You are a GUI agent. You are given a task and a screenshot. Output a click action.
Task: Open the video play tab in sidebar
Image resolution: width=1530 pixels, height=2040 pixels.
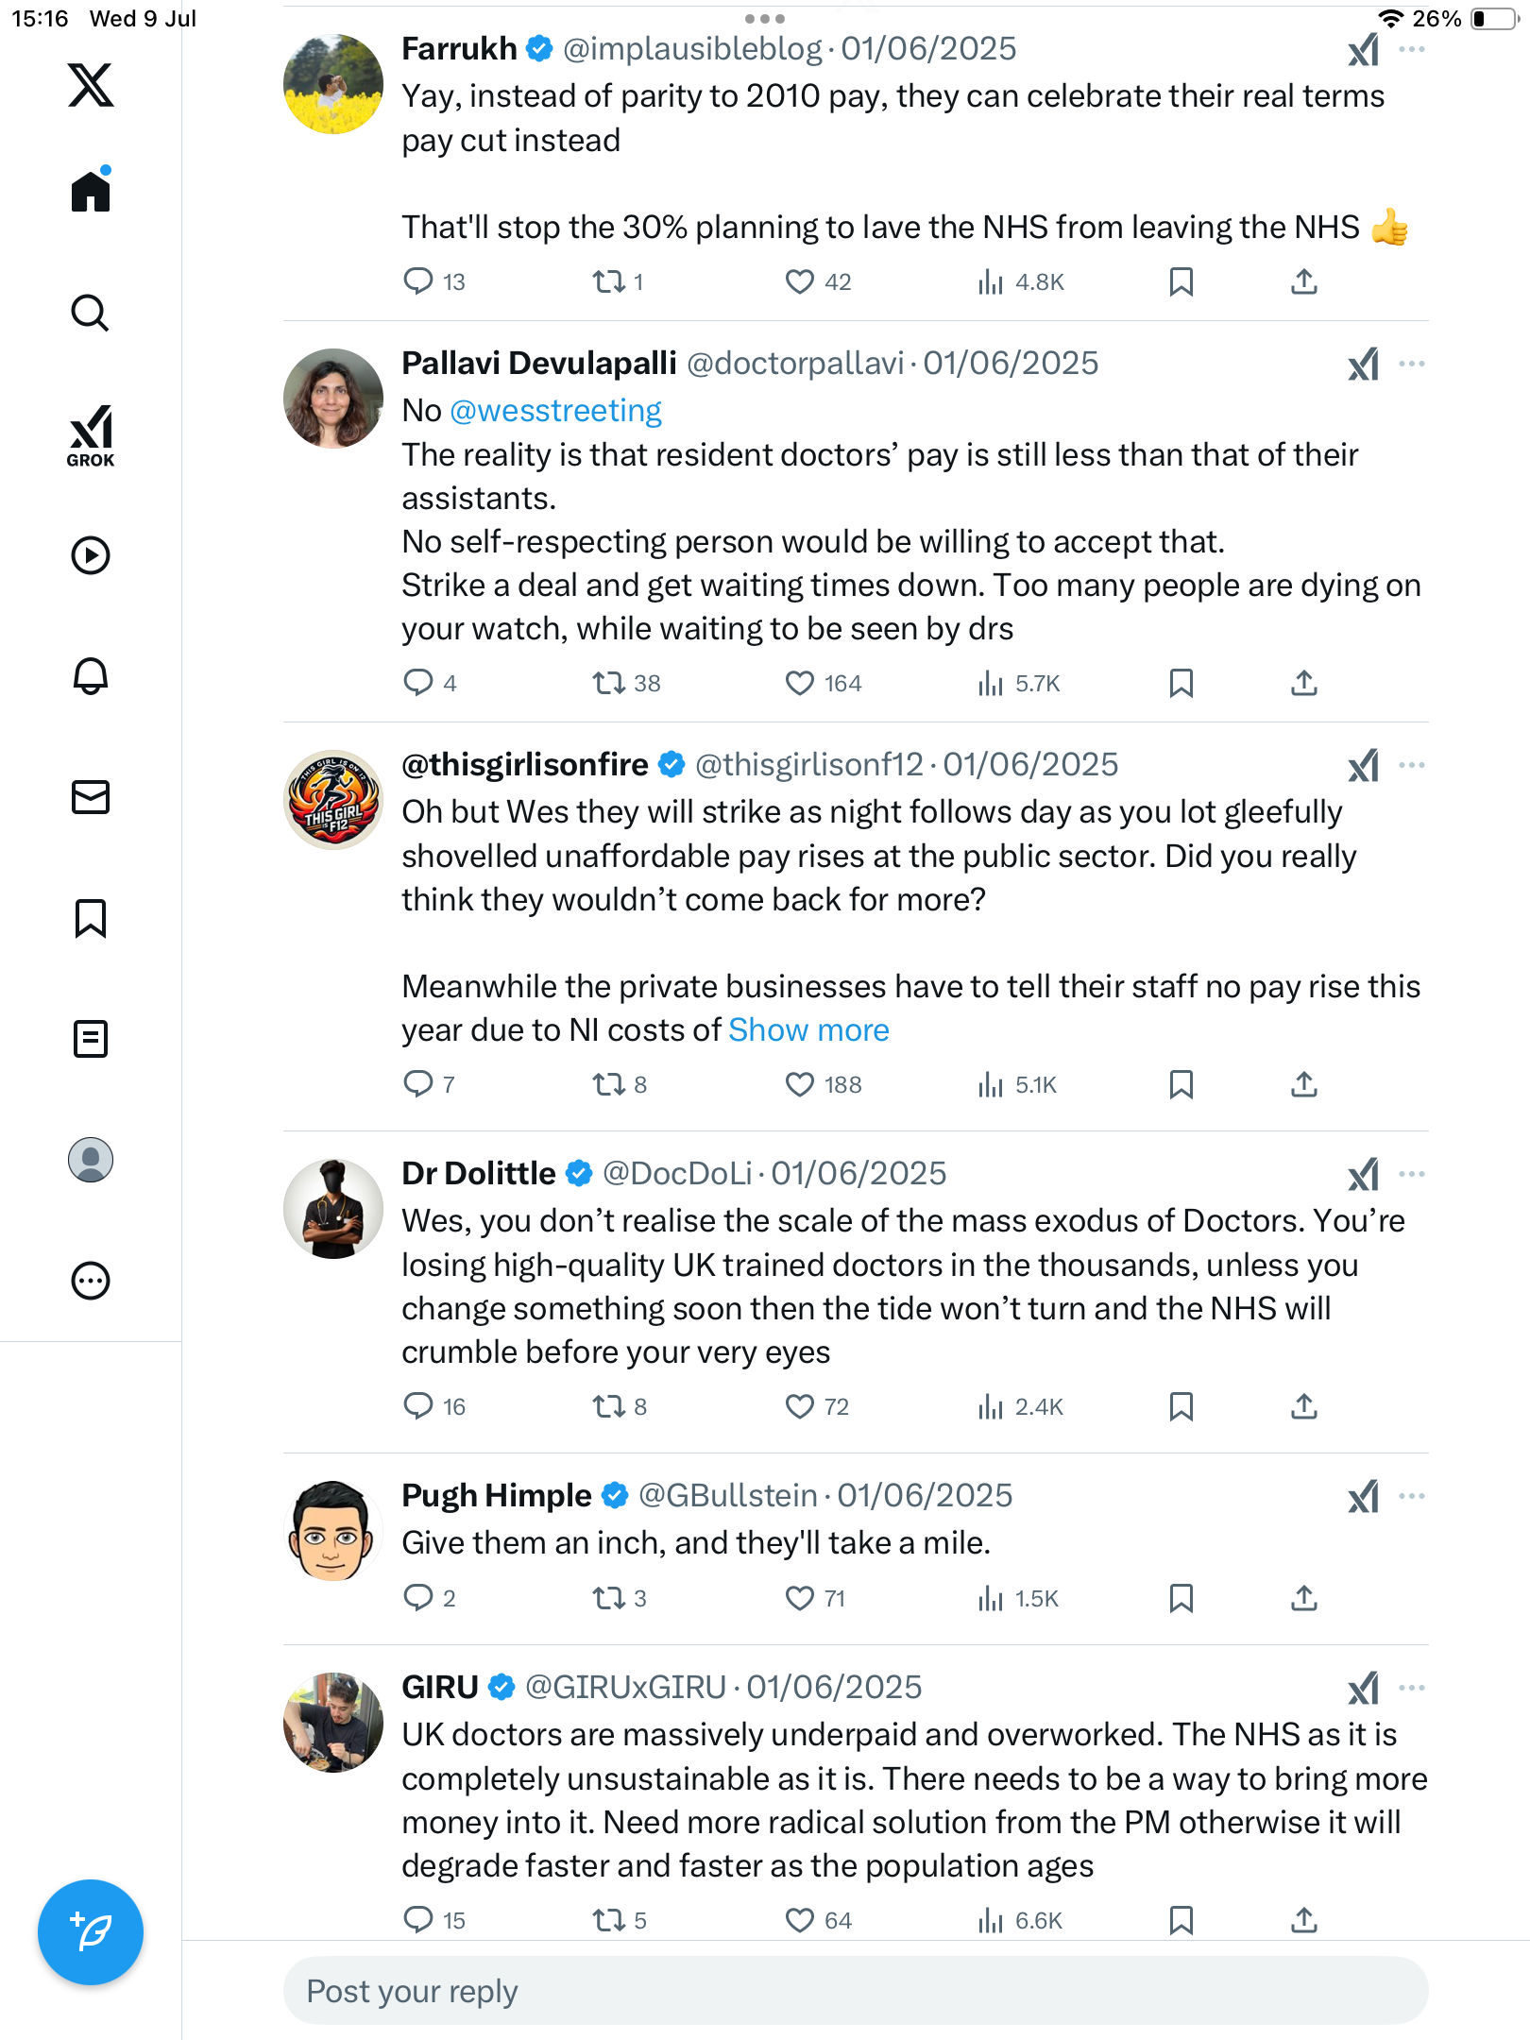tap(91, 555)
